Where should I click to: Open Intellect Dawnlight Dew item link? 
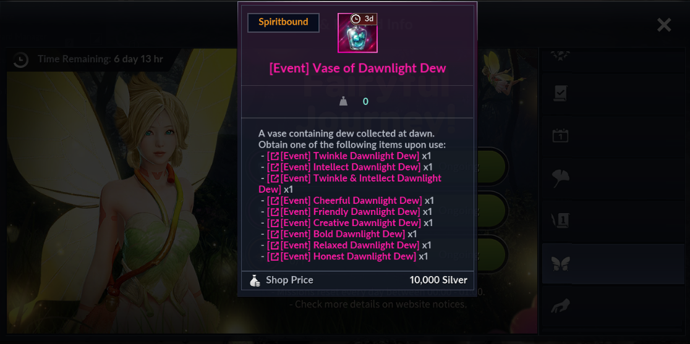pos(344,167)
